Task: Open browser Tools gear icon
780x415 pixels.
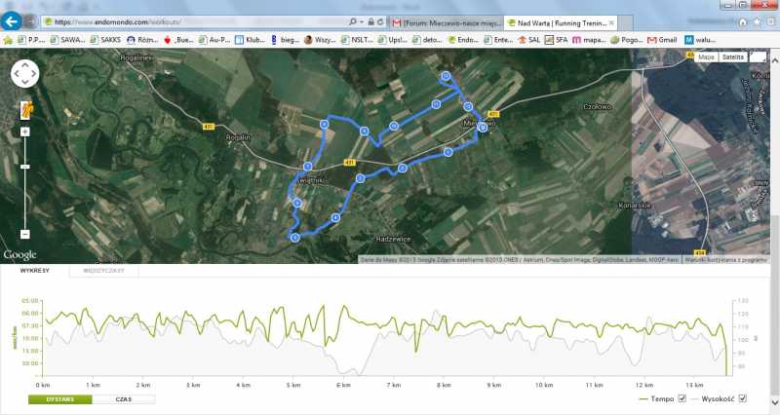Action: coord(770,22)
